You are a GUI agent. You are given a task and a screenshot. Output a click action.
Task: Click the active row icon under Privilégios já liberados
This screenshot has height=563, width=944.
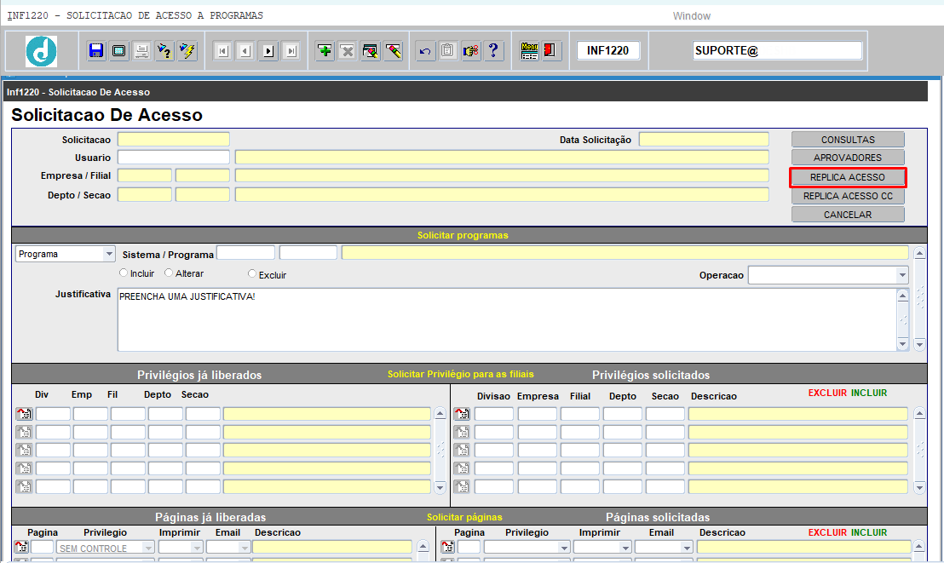[24, 414]
